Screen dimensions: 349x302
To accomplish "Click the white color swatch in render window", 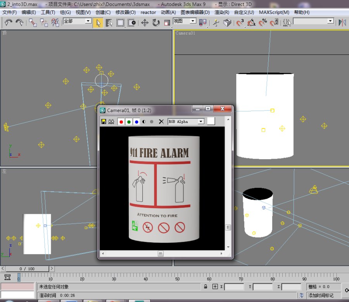I will tap(211, 121).
